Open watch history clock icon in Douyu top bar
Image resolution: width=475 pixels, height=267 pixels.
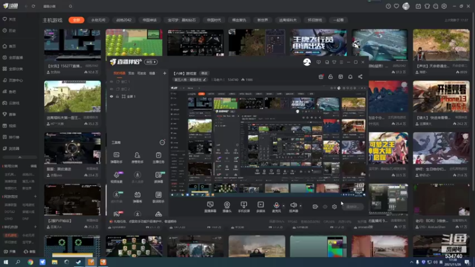[388, 6]
